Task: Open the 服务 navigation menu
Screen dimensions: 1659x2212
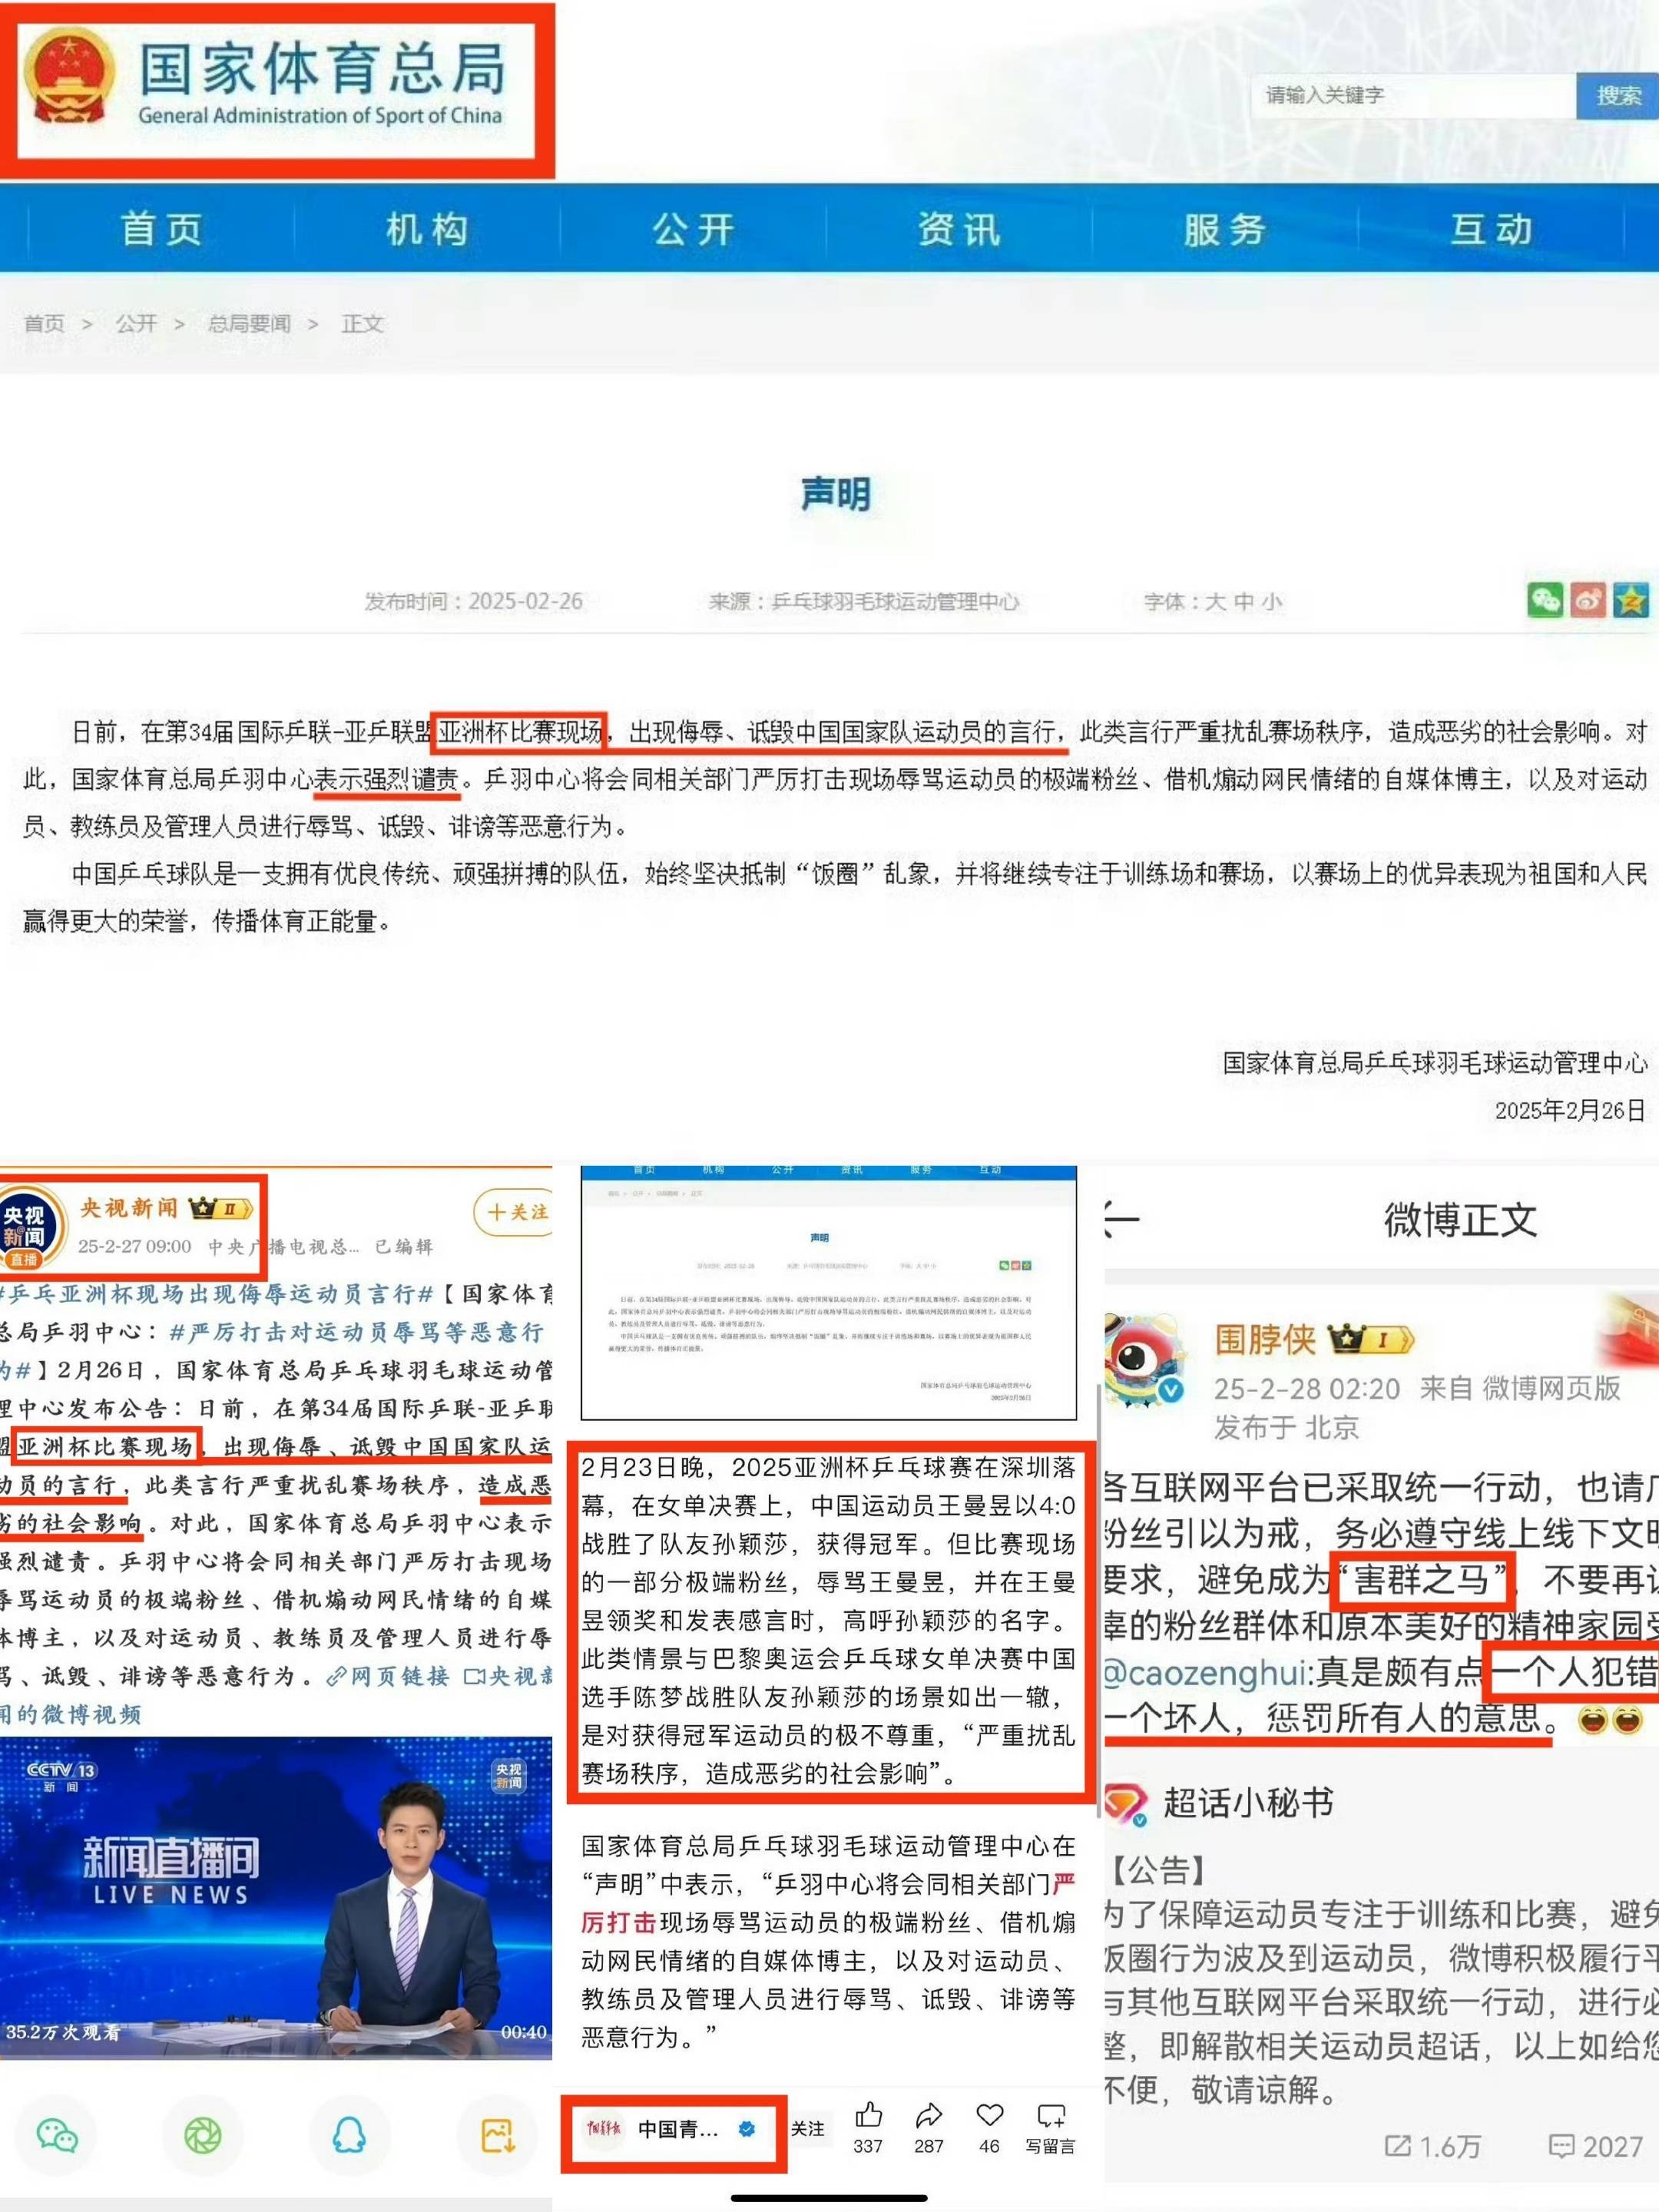Action: pos(1225,229)
